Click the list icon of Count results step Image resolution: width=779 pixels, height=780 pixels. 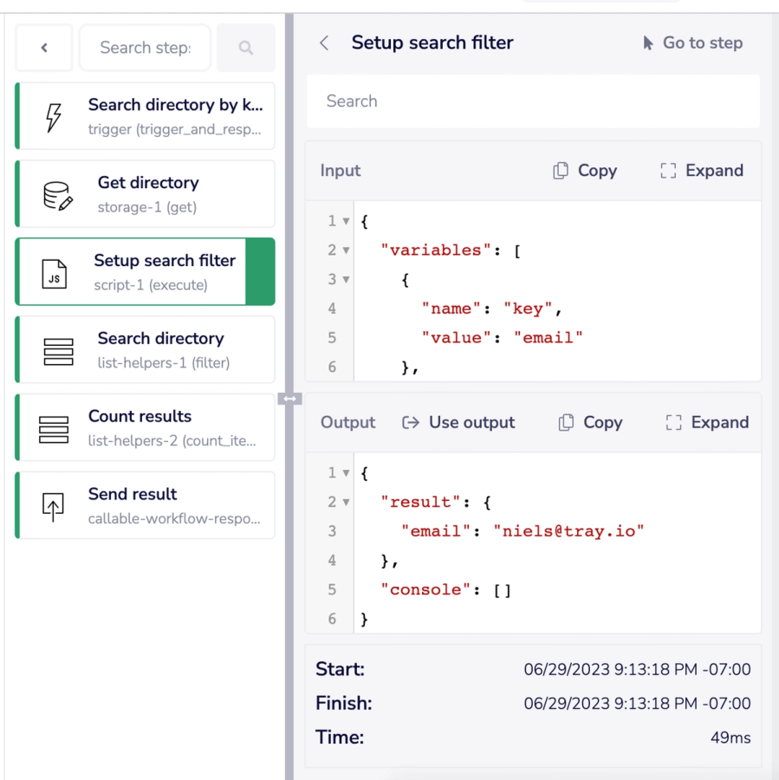(x=53, y=430)
